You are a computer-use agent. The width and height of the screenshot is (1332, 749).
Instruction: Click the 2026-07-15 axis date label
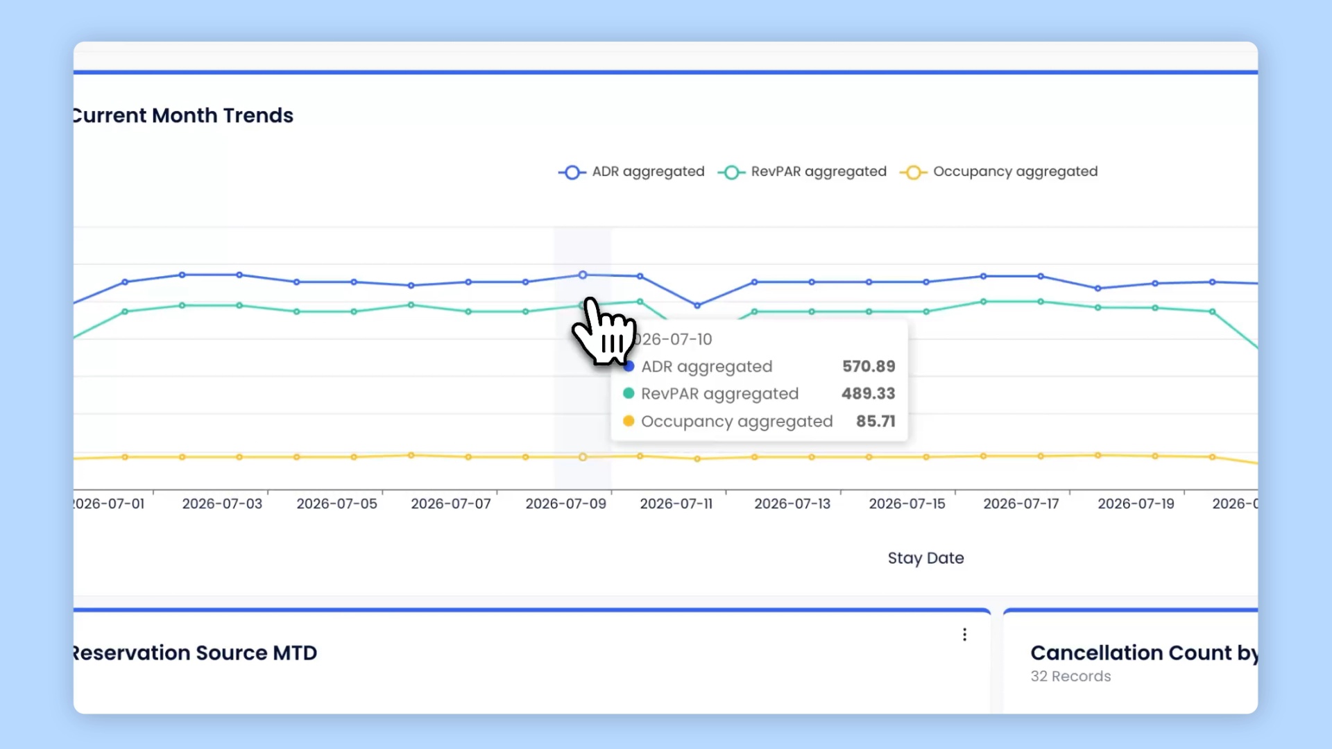[907, 503]
